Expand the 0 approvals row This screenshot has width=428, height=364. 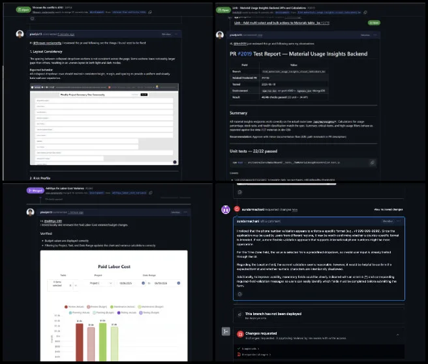point(249,348)
